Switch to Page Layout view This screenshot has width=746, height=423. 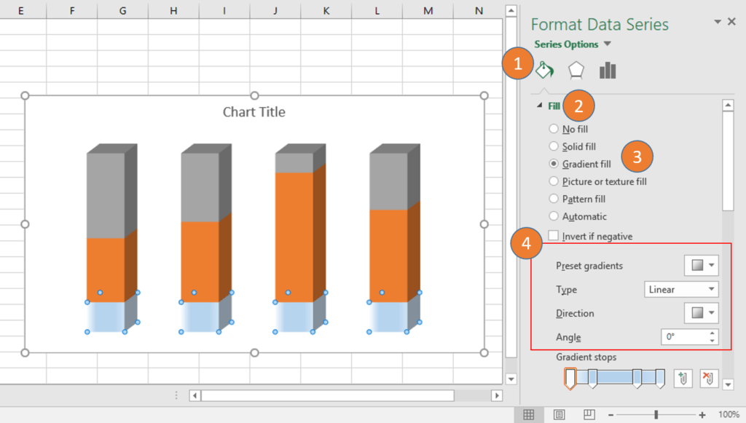pyautogui.click(x=559, y=414)
